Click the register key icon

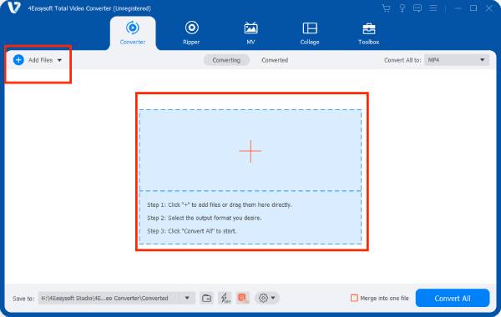click(402, 8)
